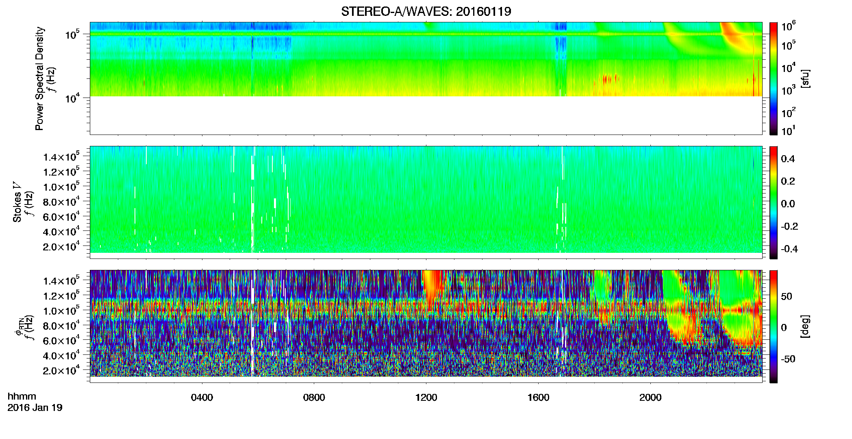Click the [deg] units label
This screenshot has height=439, width=852.
tap(805, 326)
